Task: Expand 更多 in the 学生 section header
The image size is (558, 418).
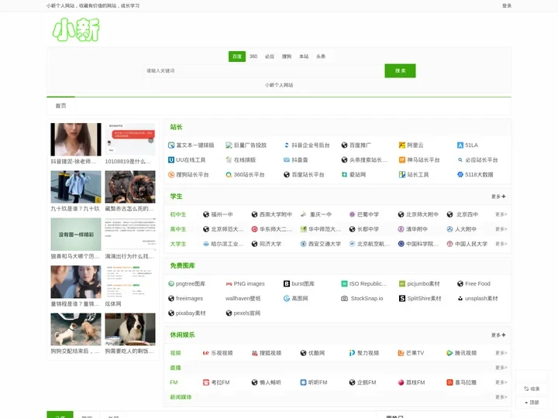Action: coord(498,197)
